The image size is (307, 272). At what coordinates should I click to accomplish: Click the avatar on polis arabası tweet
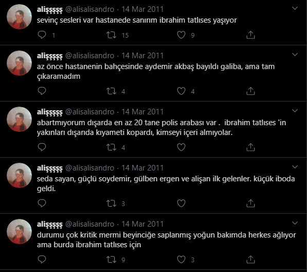tap(19, 119)
